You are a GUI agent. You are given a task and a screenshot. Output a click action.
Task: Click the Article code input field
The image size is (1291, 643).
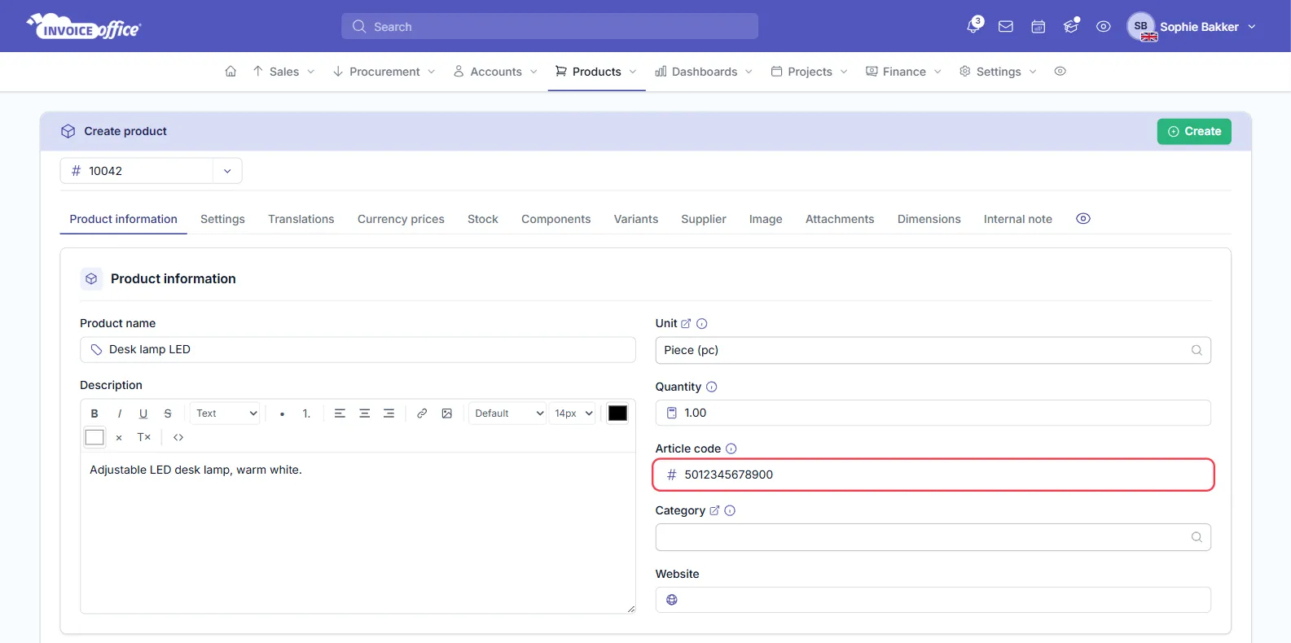click(933, 475)
